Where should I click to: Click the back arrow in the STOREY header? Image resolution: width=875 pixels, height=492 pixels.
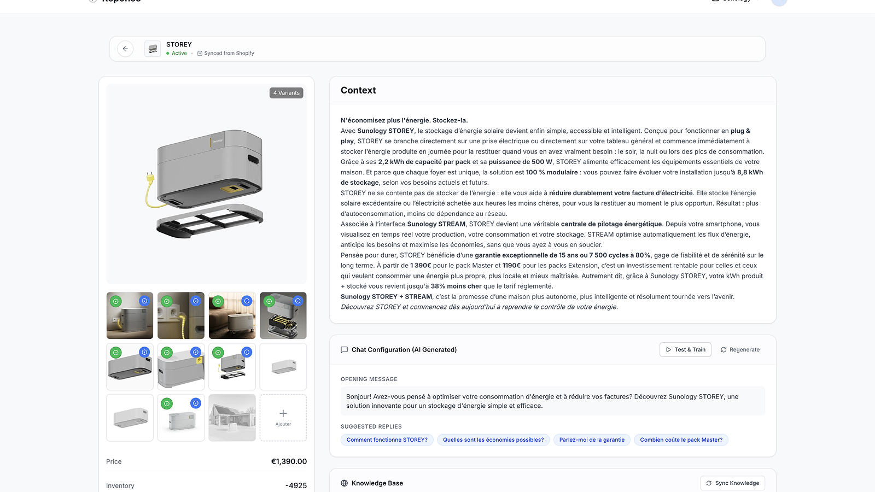(x=125, y=49)
